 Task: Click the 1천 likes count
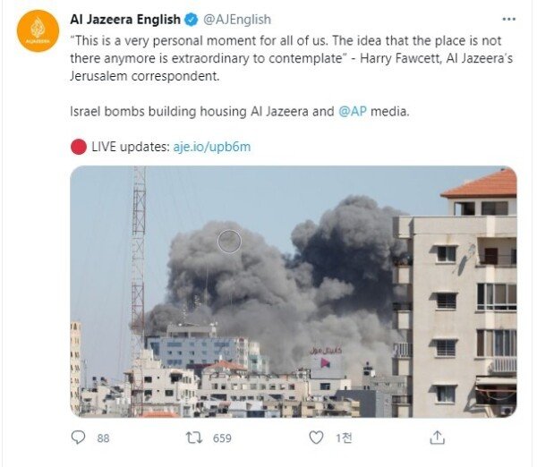click(x=344, y=437)
